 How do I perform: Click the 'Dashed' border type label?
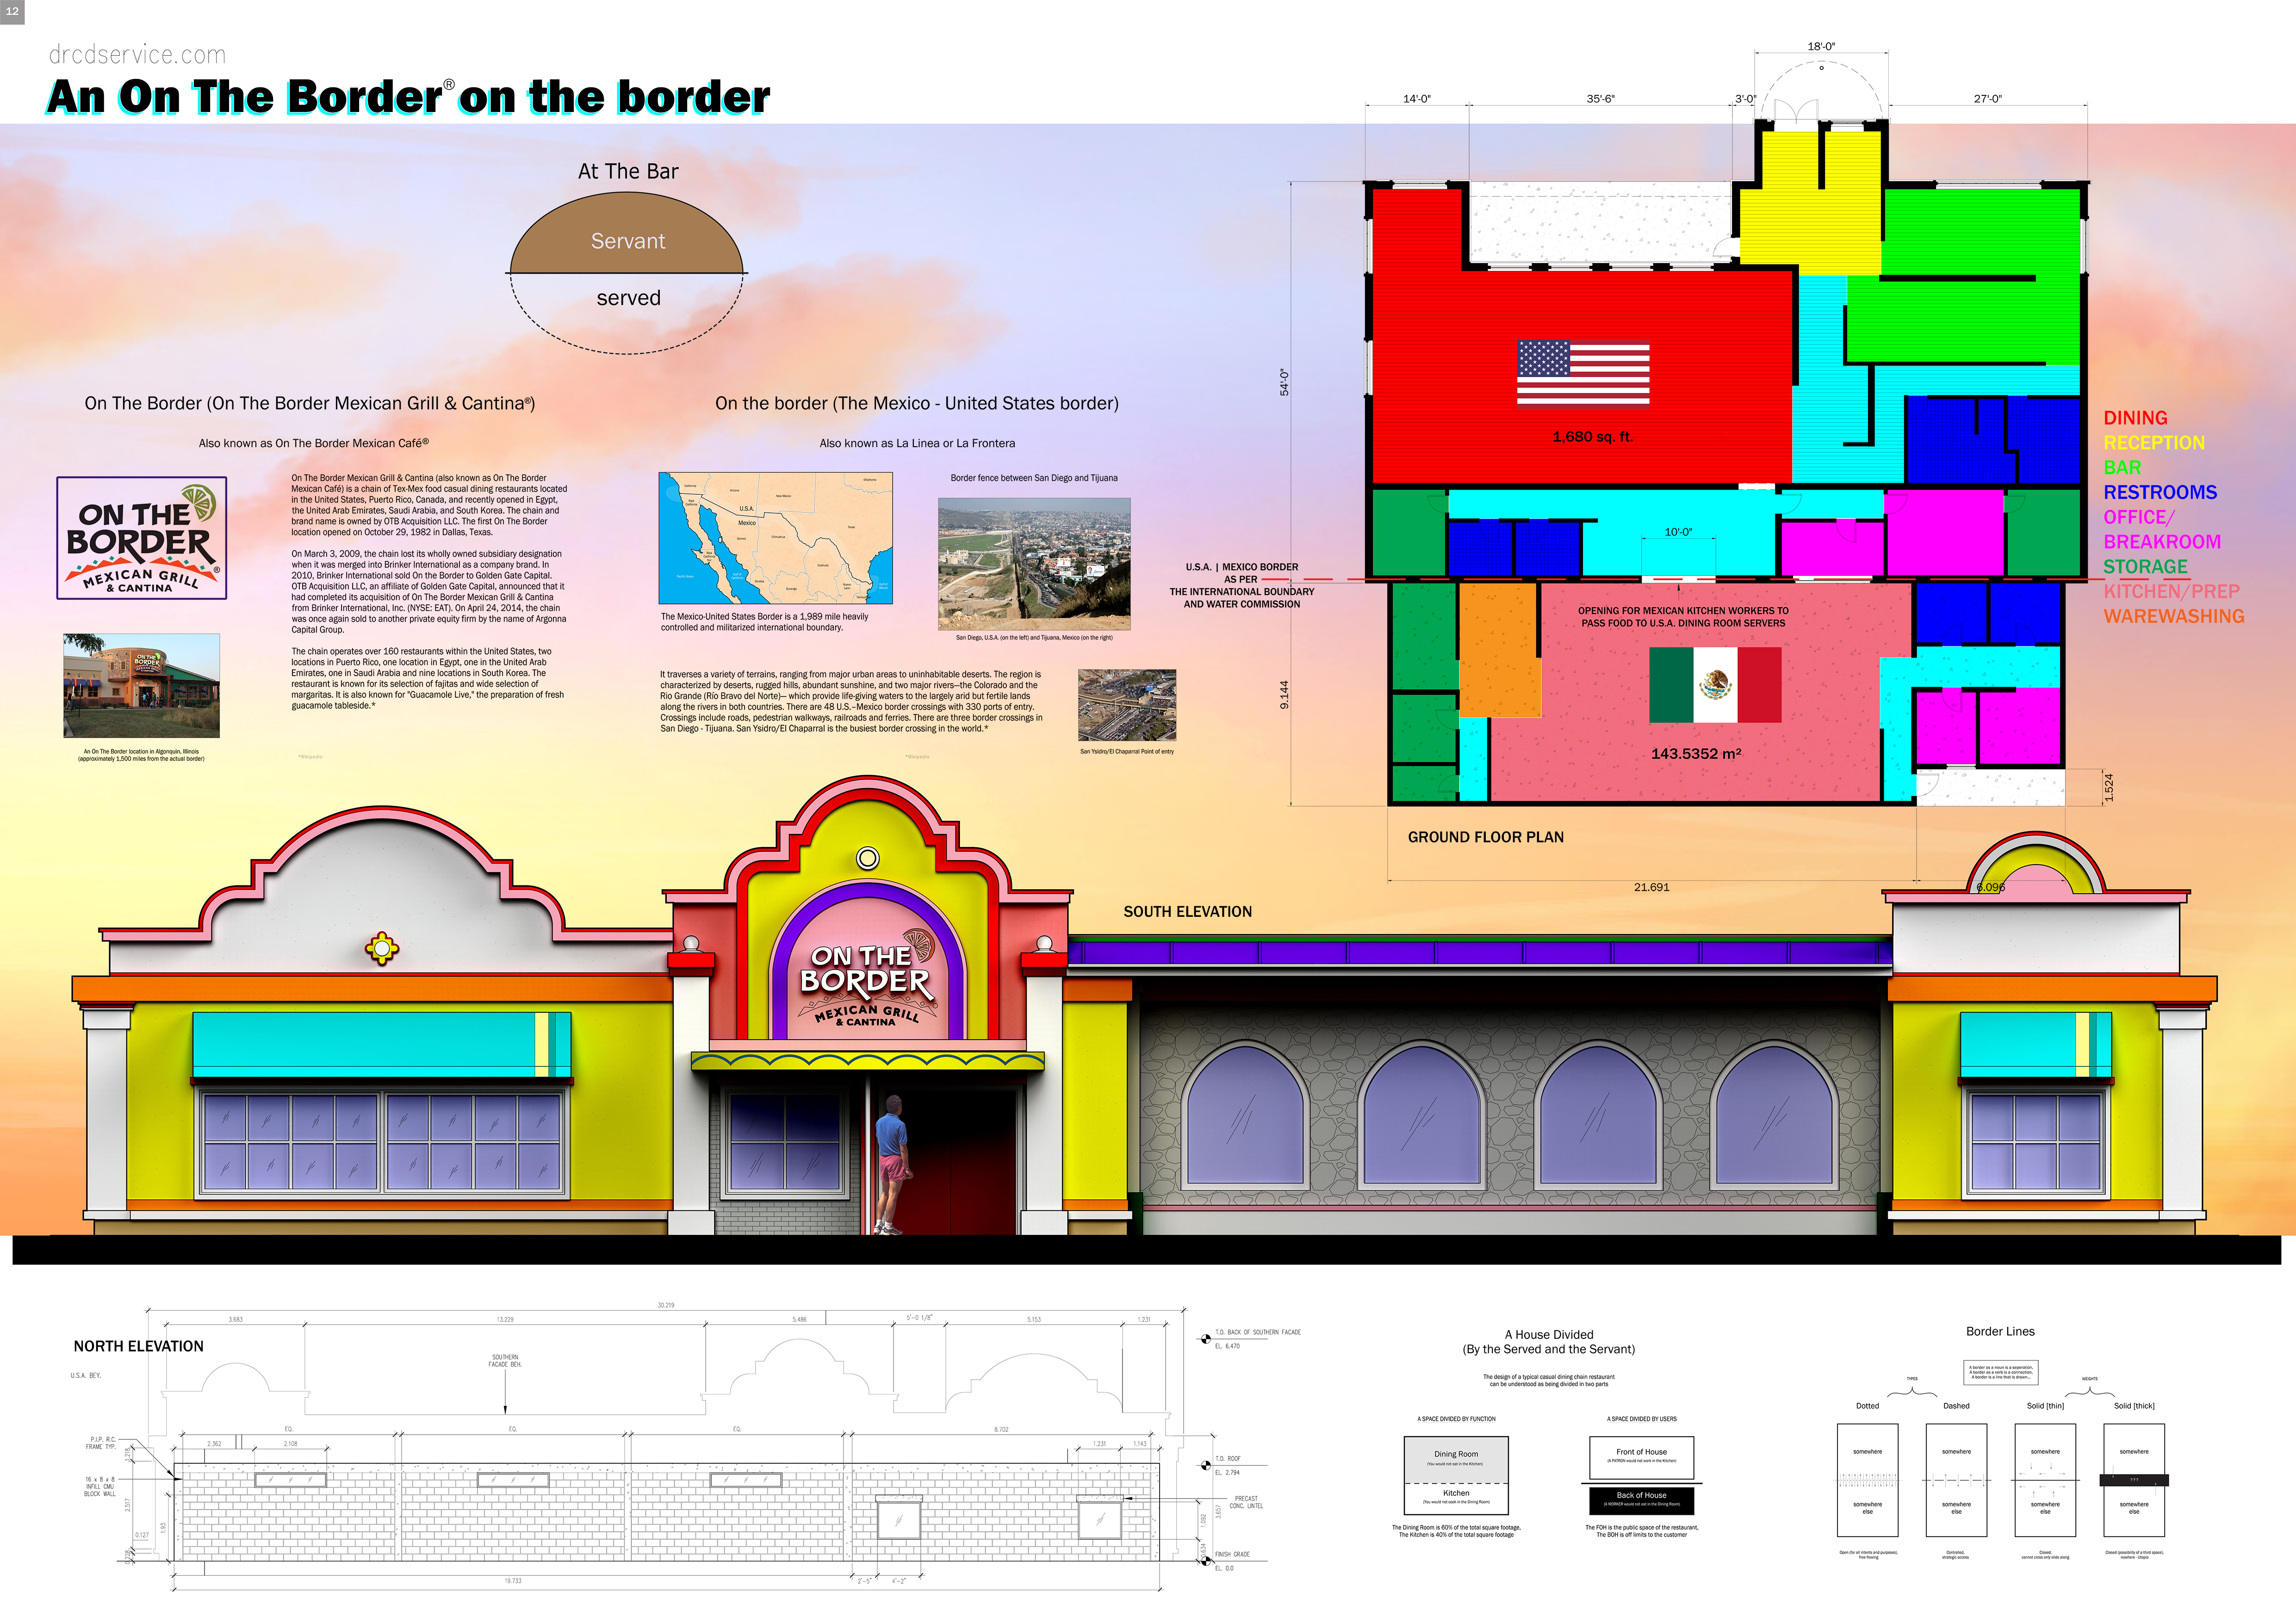click(1956, 1406)
